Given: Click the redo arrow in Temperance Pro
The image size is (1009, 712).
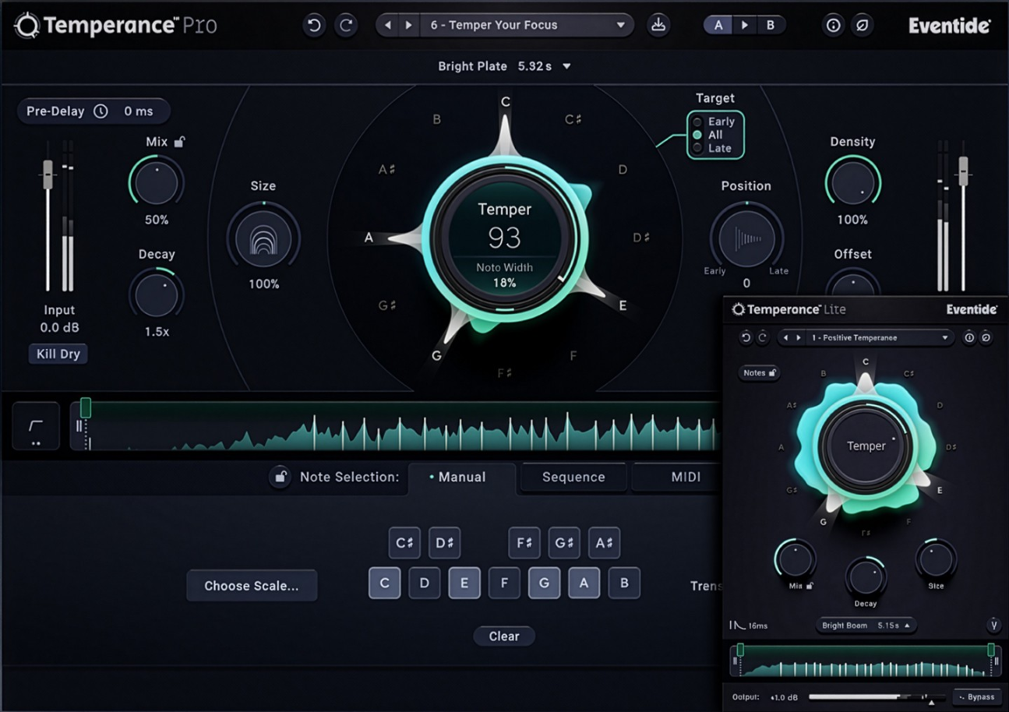Looking at the screenshot, I should [346, 25].
